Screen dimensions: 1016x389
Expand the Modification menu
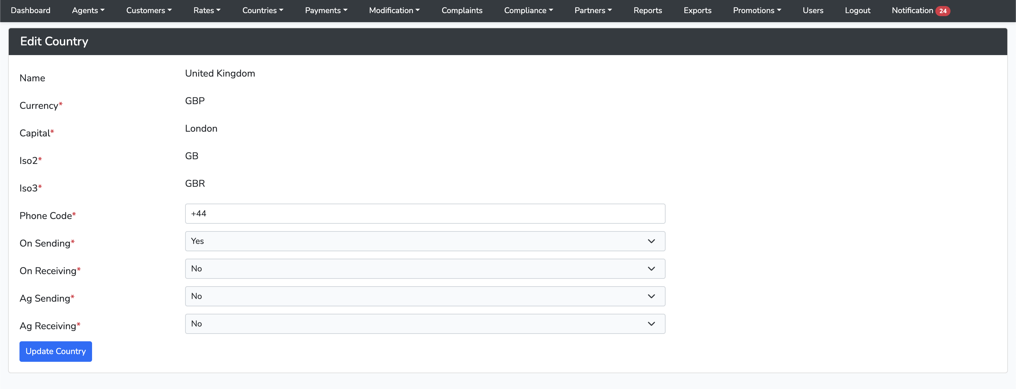coord(394,11)
